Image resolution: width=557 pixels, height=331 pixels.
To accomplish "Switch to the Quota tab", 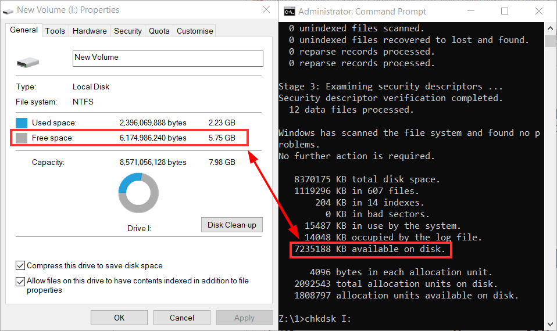I will click(159, 31).
